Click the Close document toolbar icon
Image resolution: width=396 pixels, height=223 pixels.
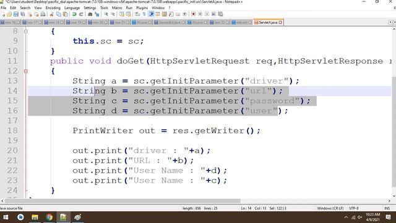30,14
